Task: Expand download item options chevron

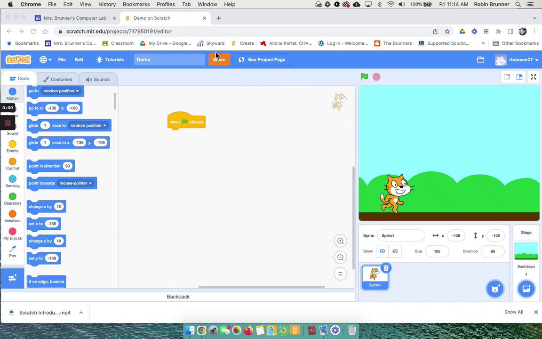Action: [x=81, y=312]
